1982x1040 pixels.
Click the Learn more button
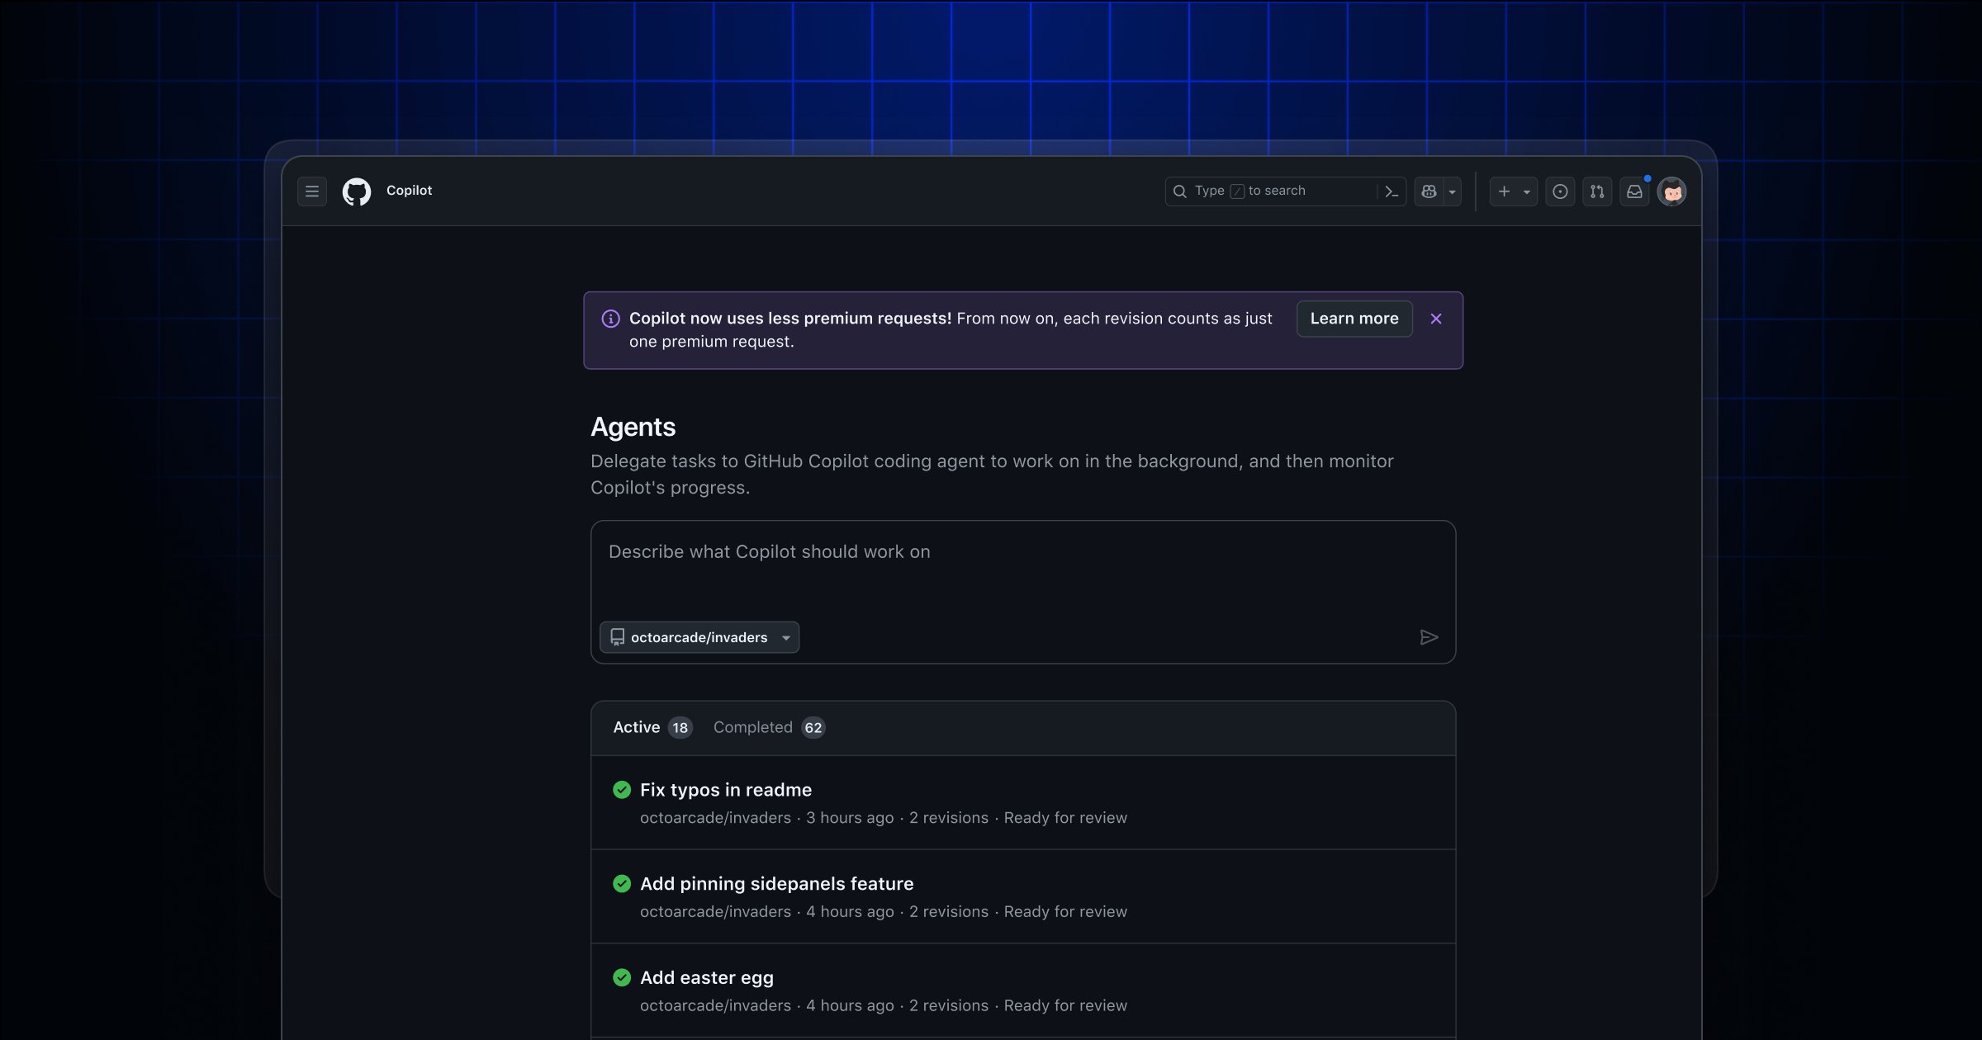pyautogui.click(x=1354, y=319)
